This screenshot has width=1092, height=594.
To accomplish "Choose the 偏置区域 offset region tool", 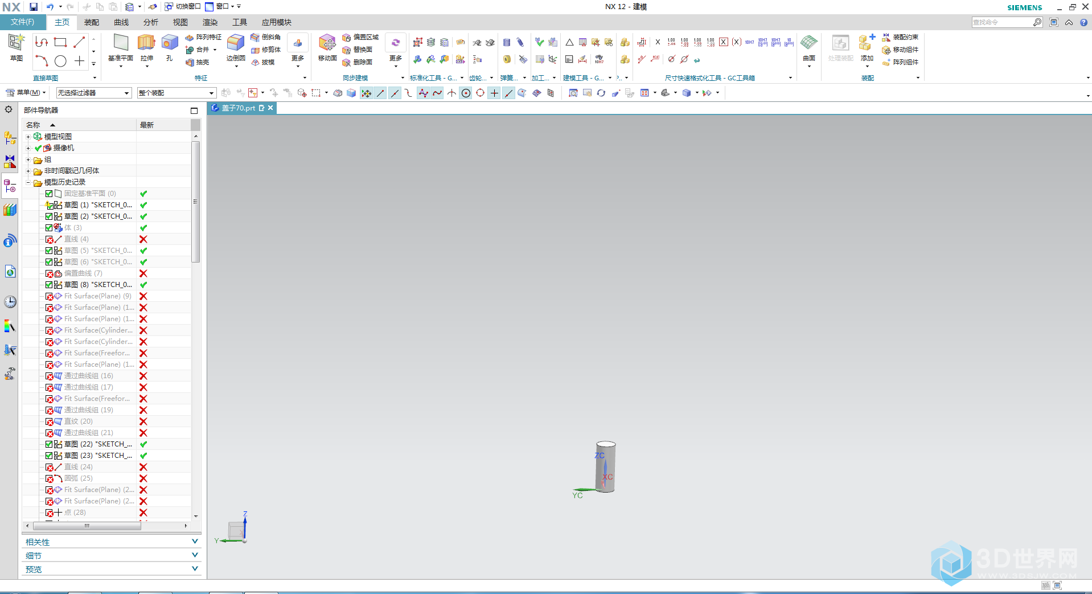I will point(360,37).
